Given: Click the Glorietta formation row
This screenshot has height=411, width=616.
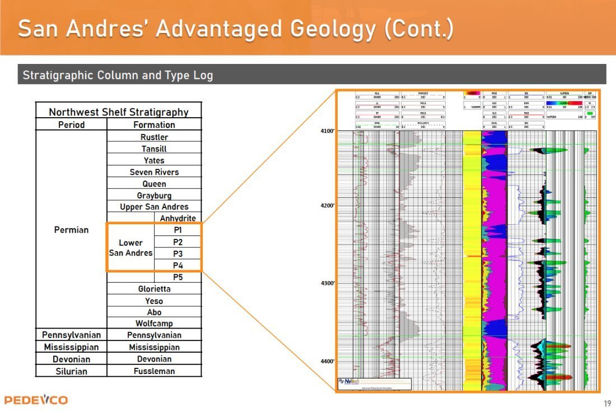Looking at the screenshot, I should coord(154,289).
